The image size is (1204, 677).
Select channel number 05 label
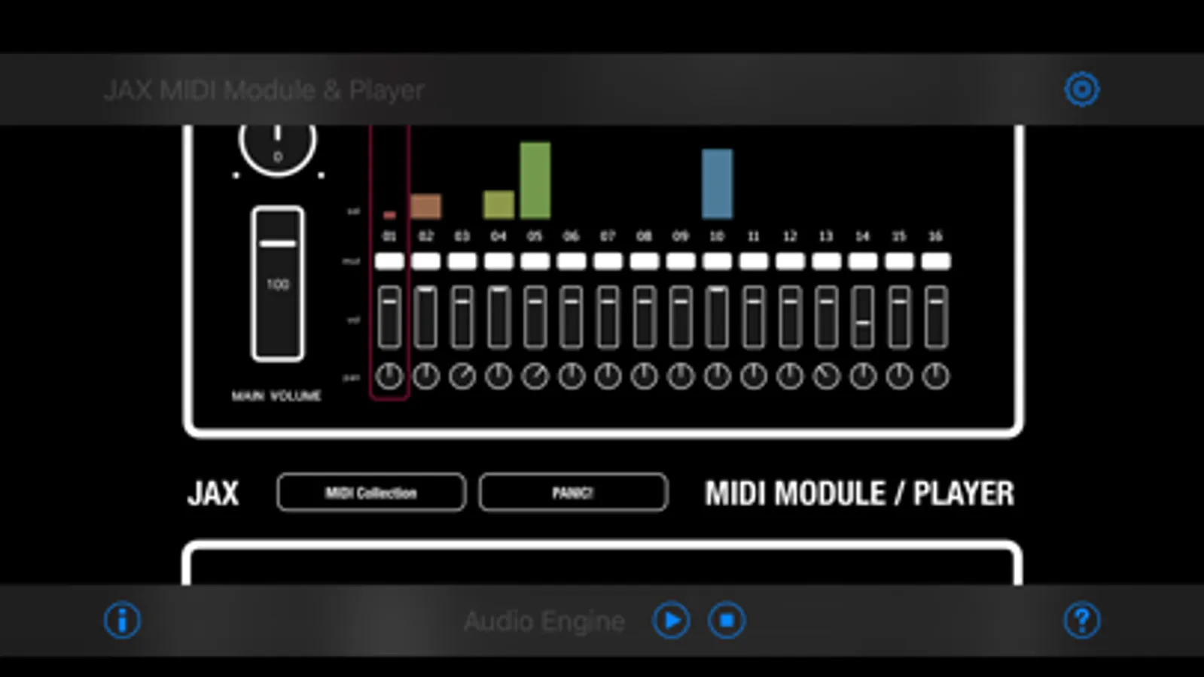coord(535,236)
